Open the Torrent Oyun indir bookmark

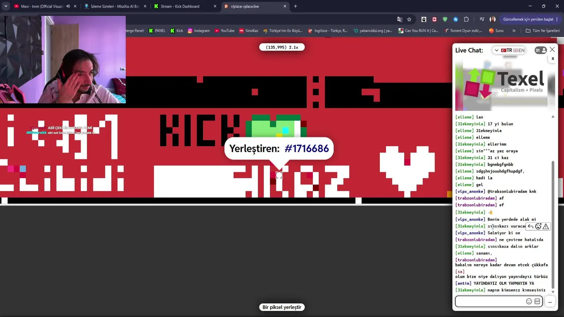464,31
